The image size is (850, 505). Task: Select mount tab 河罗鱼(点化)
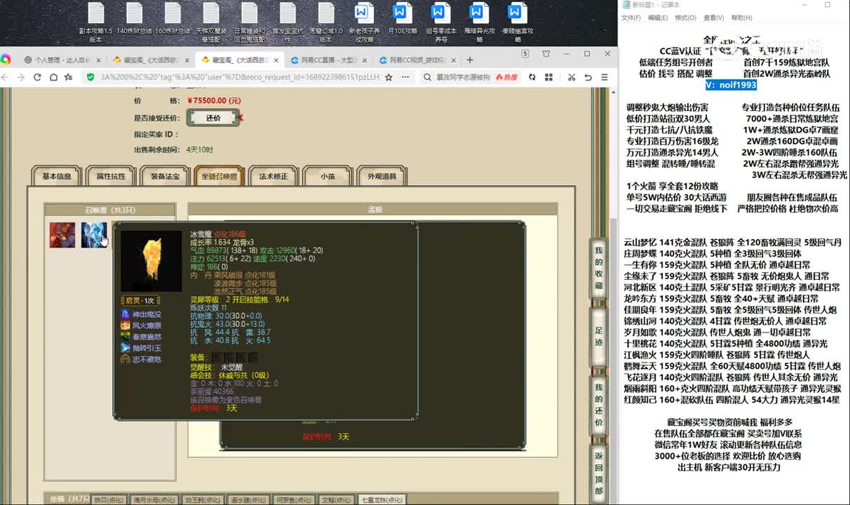(x=292, y=500)
